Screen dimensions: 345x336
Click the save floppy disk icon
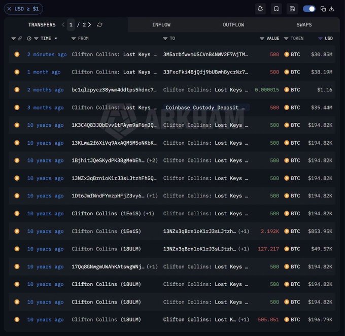click(292, 9)
